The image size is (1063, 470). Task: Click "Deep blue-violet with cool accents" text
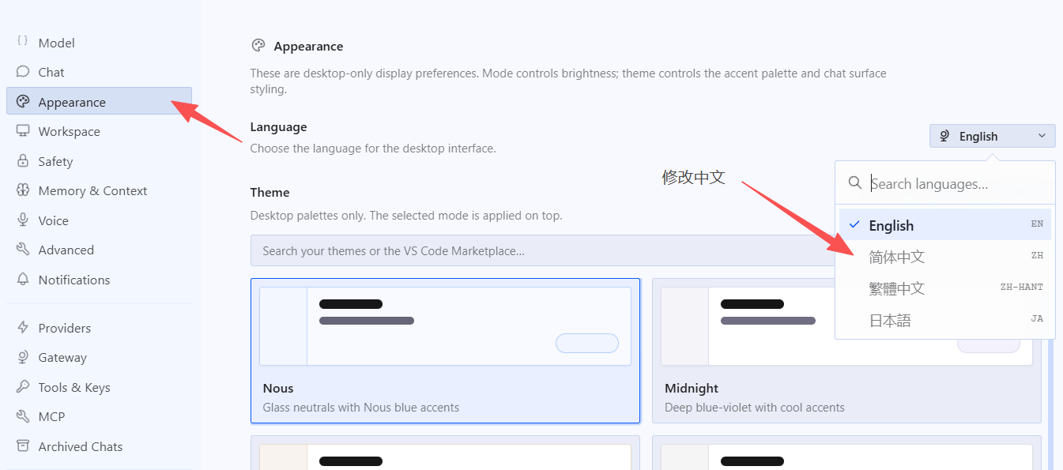754,408
